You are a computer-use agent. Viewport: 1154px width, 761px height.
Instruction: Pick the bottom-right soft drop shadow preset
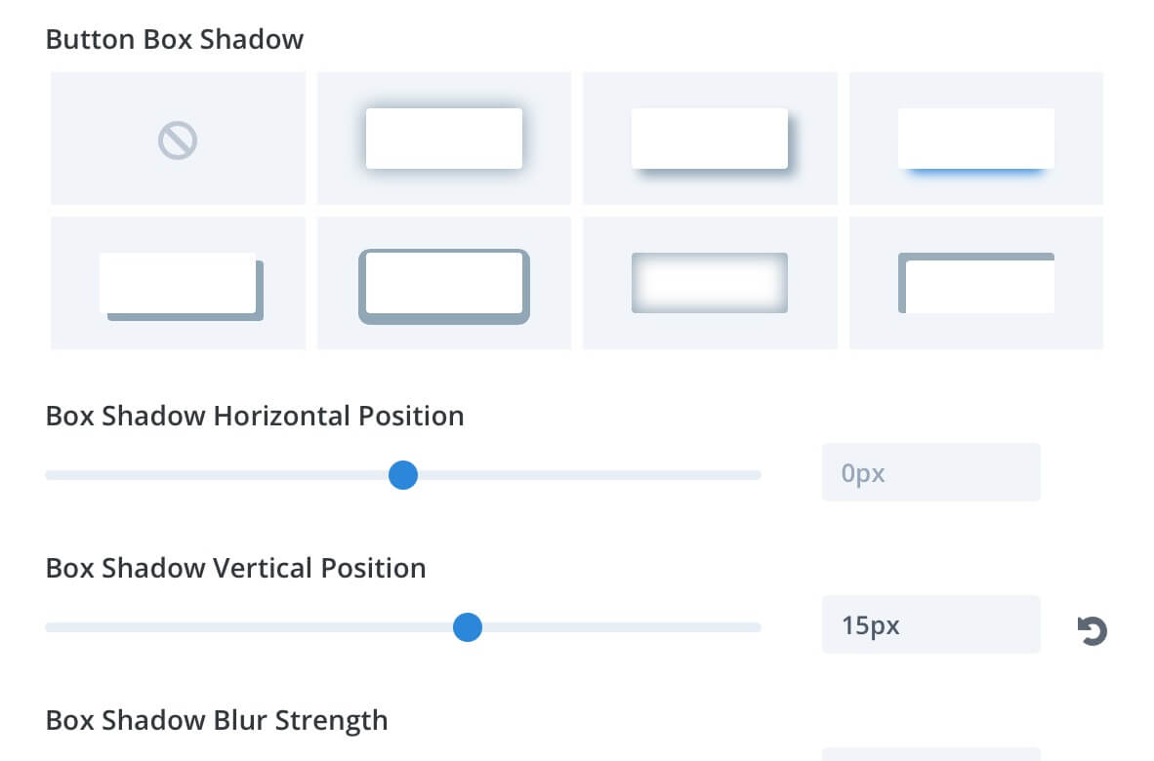click(710, 139)
